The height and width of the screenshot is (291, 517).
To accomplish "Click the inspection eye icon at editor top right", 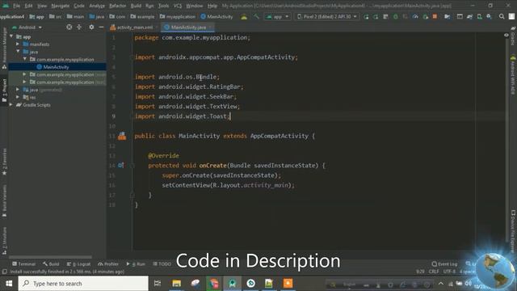I will pos(506,36).
